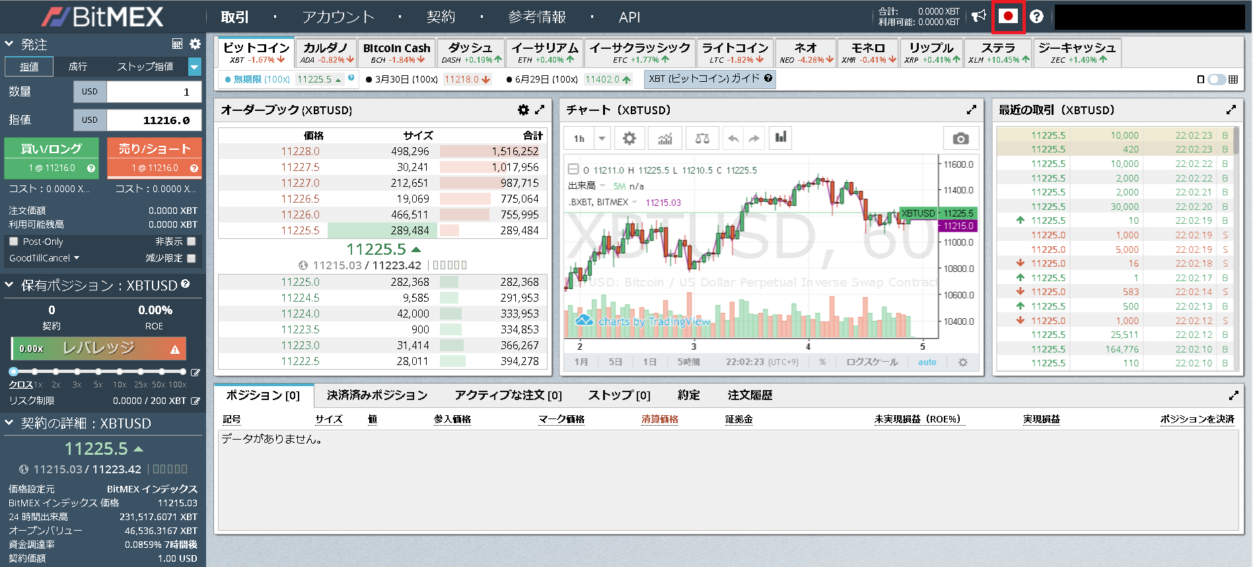Screen dimensions: 1253x567
Task: Open the chart interval dropdown arrow
Action: (602, 138)
